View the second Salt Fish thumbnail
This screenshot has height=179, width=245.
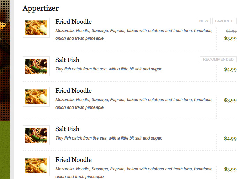(36, 135)
